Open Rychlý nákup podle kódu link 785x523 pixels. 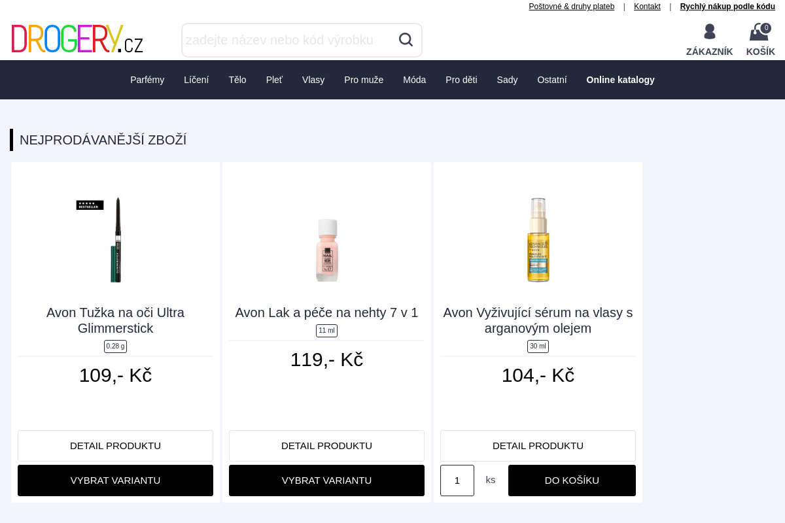pos(727,7)
